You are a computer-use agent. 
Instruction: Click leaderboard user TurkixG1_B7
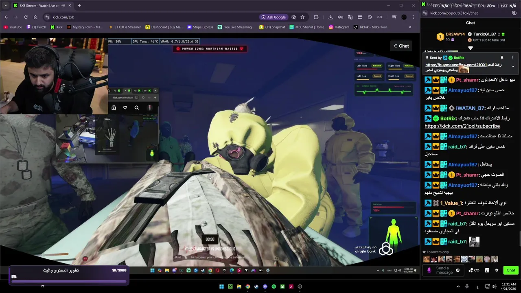(484, 34)
